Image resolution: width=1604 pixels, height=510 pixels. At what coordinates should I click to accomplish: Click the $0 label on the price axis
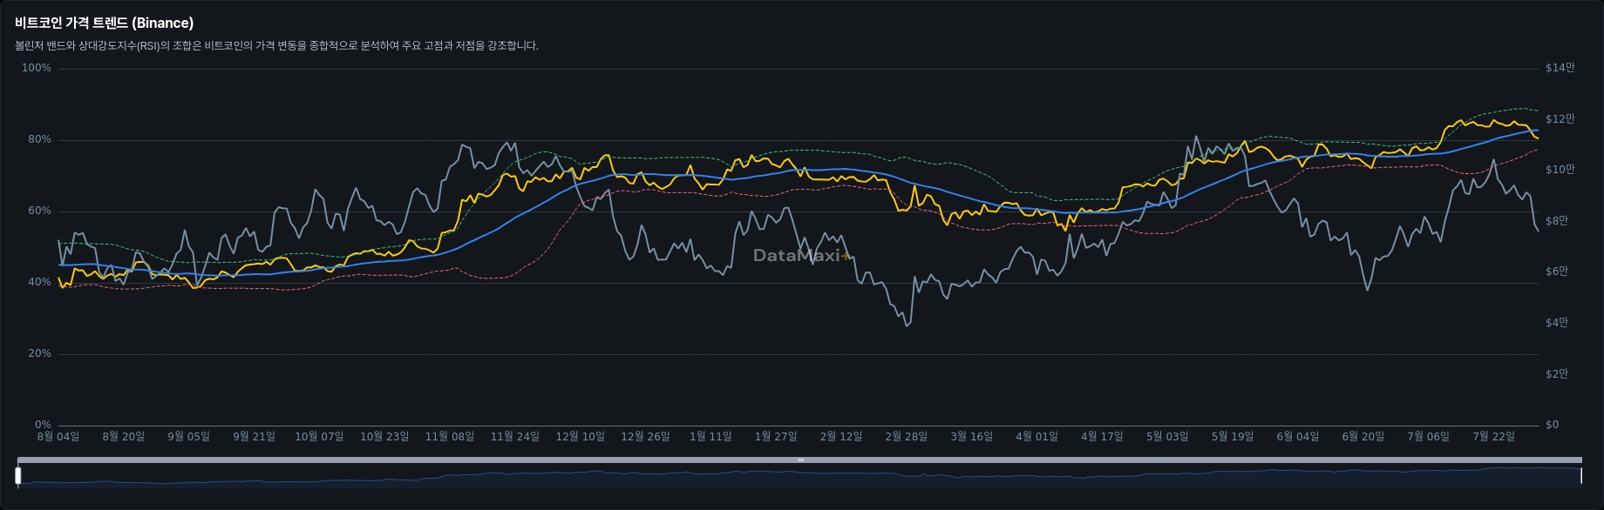[x=1552, y=425]
